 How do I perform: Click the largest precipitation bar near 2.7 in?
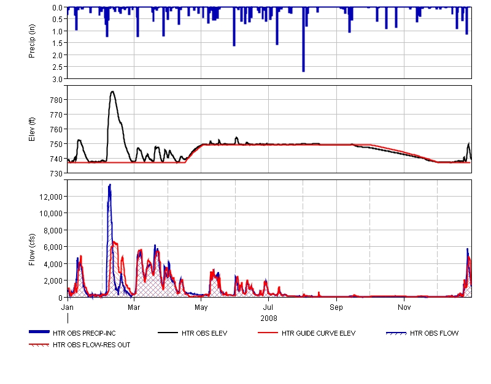click(x=303, y=39)
